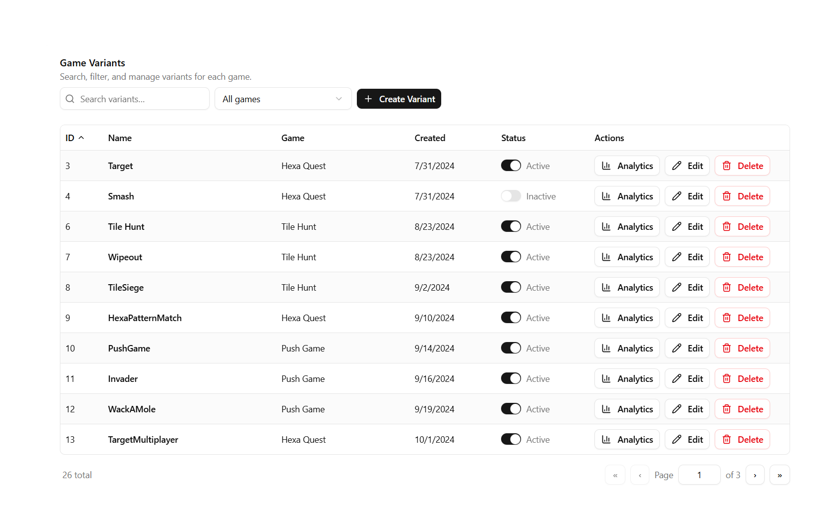Click the search magnifying glass icon
The height and width of the screenshot is (529, 823).
point(70,99)
